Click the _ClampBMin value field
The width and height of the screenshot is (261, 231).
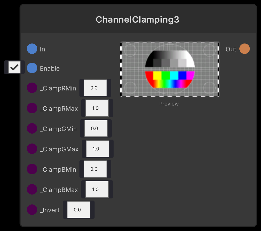pyautogui.click(x=96, y=169)
